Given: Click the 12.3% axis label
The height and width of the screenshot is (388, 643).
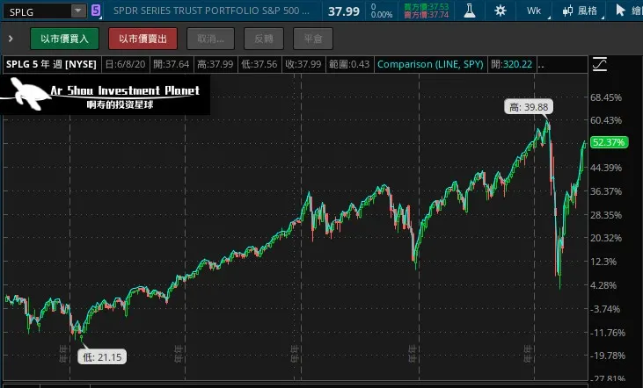Looking at the screenshot, I should [x=603, y=262].
